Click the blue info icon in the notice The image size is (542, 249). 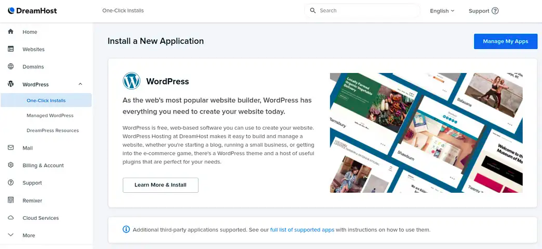tap(126, 229)
